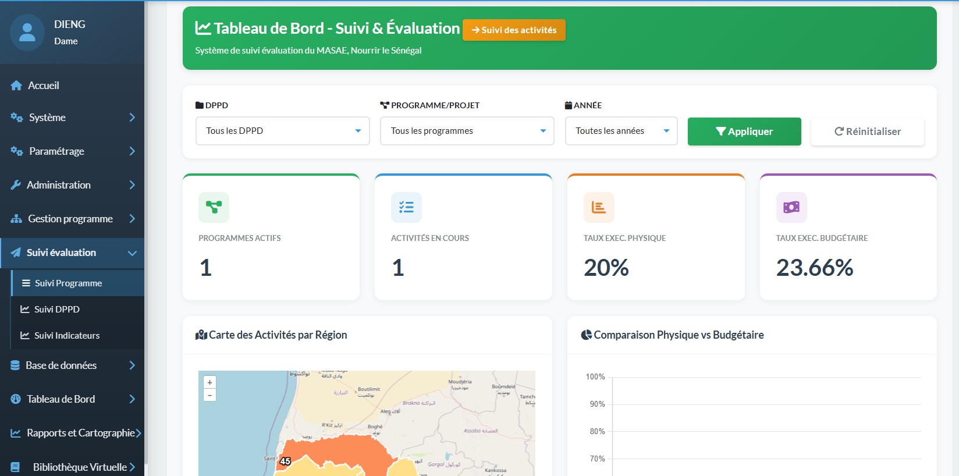Zoom out on the map with minus
This screenshot has width=959, height=476.
pyautogui.click(x=209, y=395)
